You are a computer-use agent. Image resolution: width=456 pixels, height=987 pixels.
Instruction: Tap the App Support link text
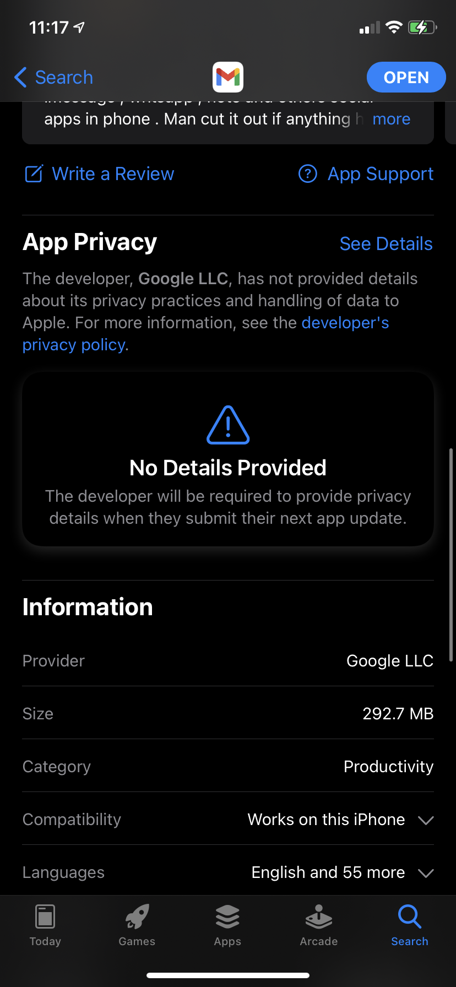381,174
